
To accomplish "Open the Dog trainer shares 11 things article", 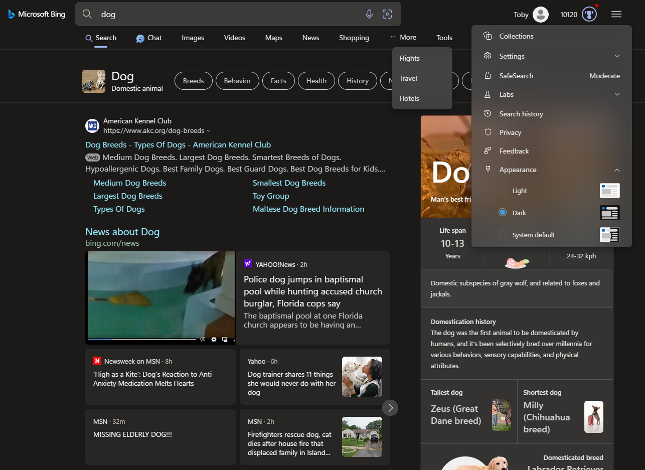I will [315, 377].
